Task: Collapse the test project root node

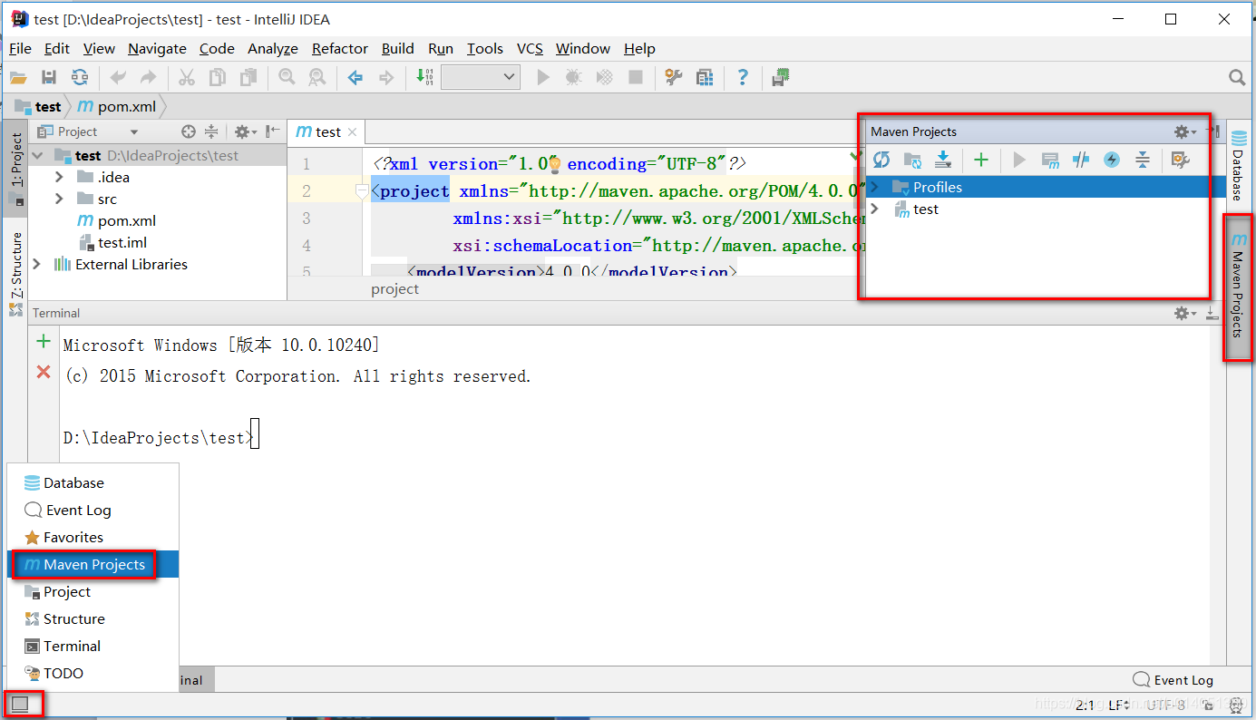Action: (37, 155)
